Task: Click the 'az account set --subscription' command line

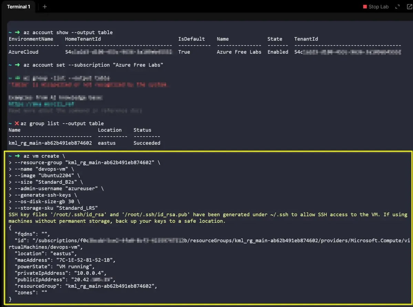Action: [x=93, y=65]
